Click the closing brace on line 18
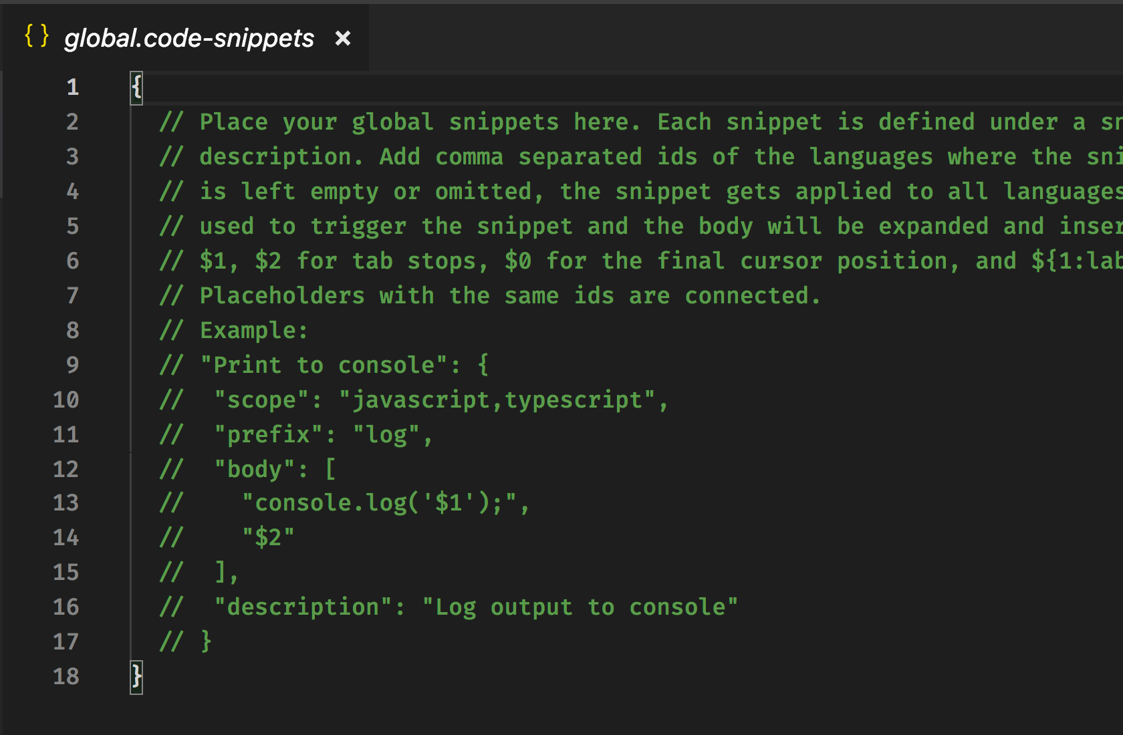Image resolution: width=1123 pixels, height=735 pixels. [136, 677]
